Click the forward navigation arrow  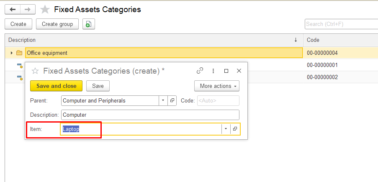point(28,9)
